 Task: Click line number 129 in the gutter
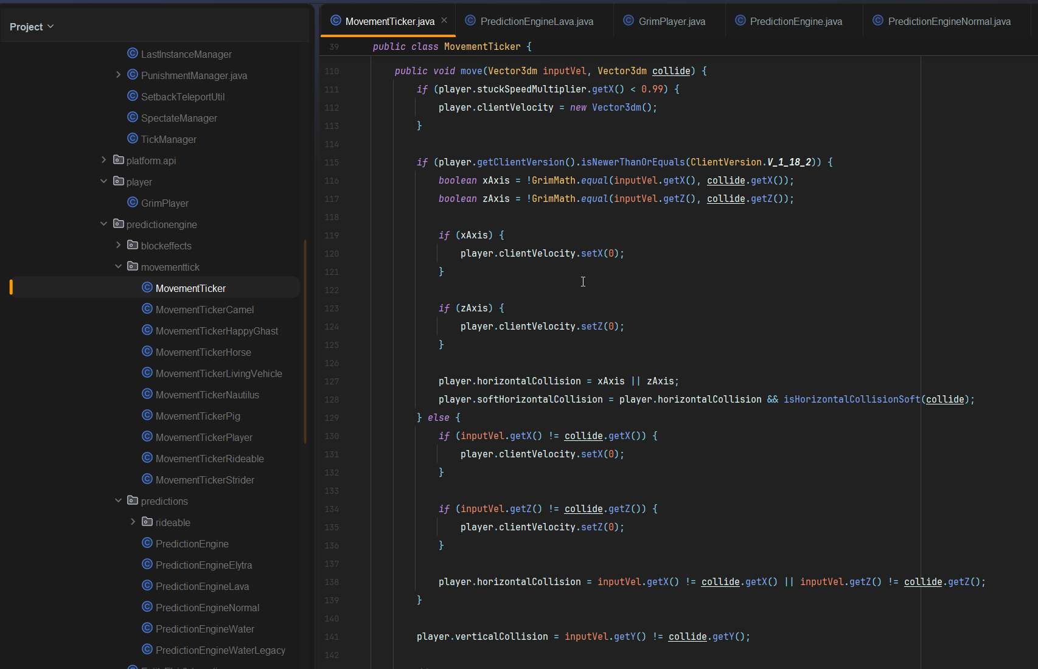332,418
